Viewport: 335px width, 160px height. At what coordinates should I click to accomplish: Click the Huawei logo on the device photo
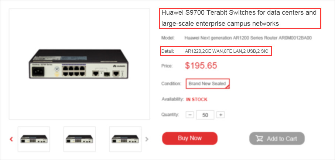coord(119,67)
